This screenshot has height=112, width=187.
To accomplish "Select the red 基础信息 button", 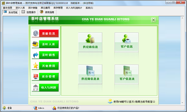I will [x=49, y=33].
